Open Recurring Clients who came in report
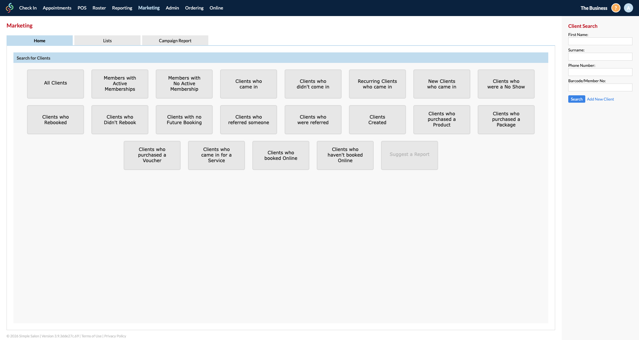This screenshot has width=639, height=340. pos(377,84)
